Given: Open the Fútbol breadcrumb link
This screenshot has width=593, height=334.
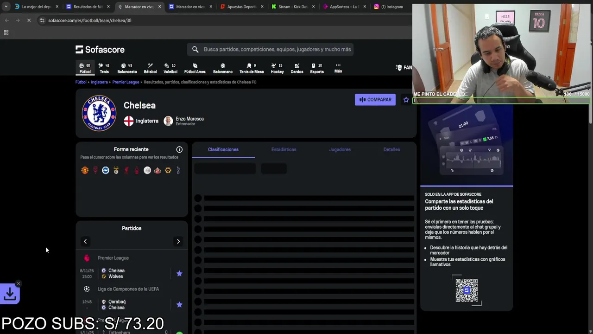Looking at the screenshot, I should click(81, 82).
